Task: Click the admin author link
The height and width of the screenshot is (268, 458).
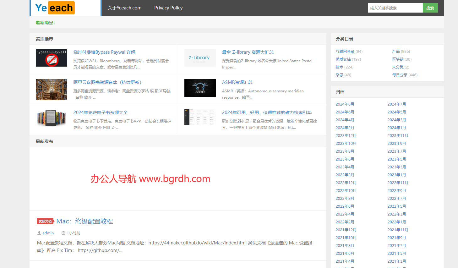Action: pos(48,233)
